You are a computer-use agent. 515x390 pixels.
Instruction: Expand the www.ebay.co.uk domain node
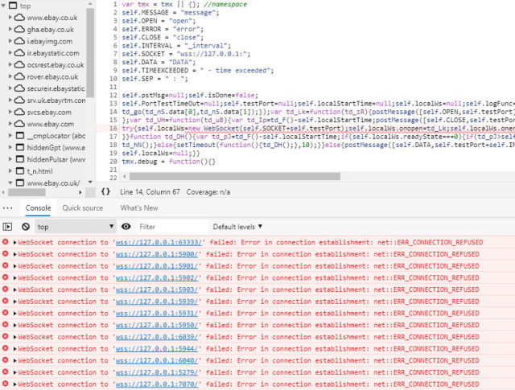pos(10,17)
